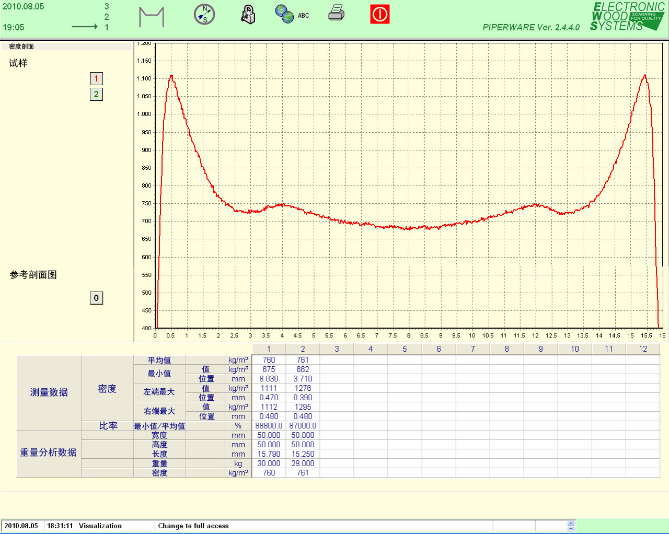This screenshot has height=534, width=669.
Task: Click the 测量数据 row group label
Action: coord(49,392)
